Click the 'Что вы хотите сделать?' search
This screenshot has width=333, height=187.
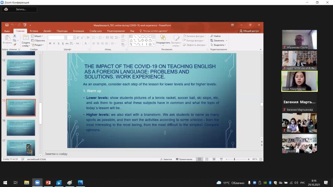[153, 31]
